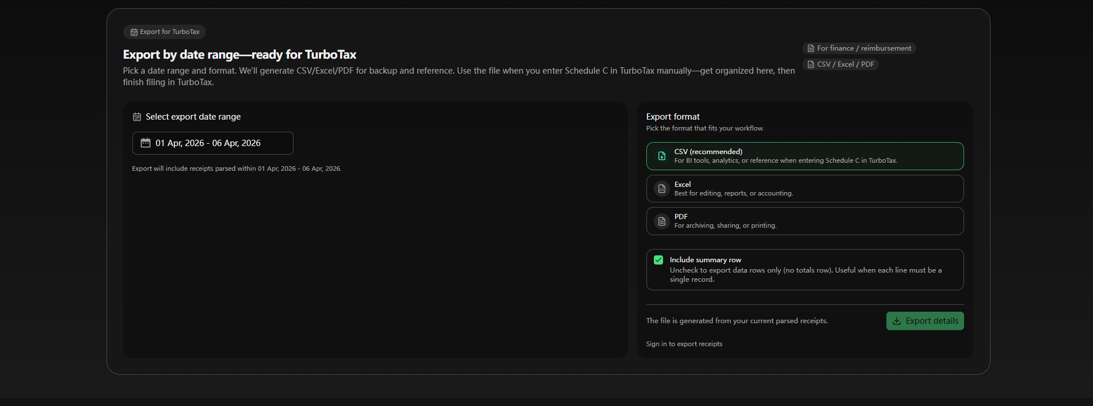Screen dimensions: 1093x406
Task: Click text 'The file is generated from your current parsed receipts.'
Action: [x=737, y=321]
